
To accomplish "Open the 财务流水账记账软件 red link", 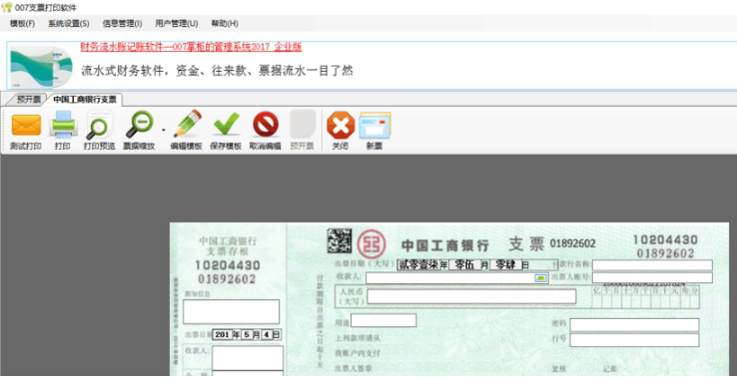I will [191, 47].
